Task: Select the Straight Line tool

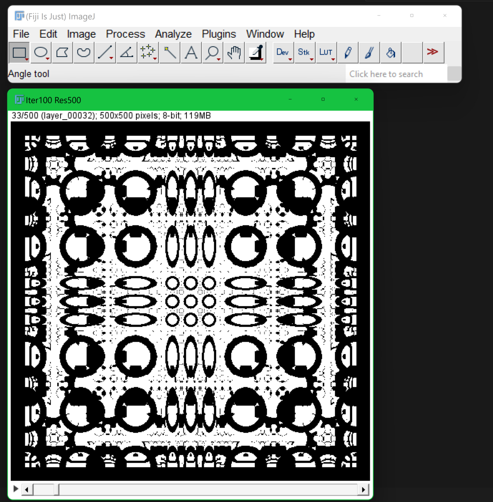Action: 105,52
